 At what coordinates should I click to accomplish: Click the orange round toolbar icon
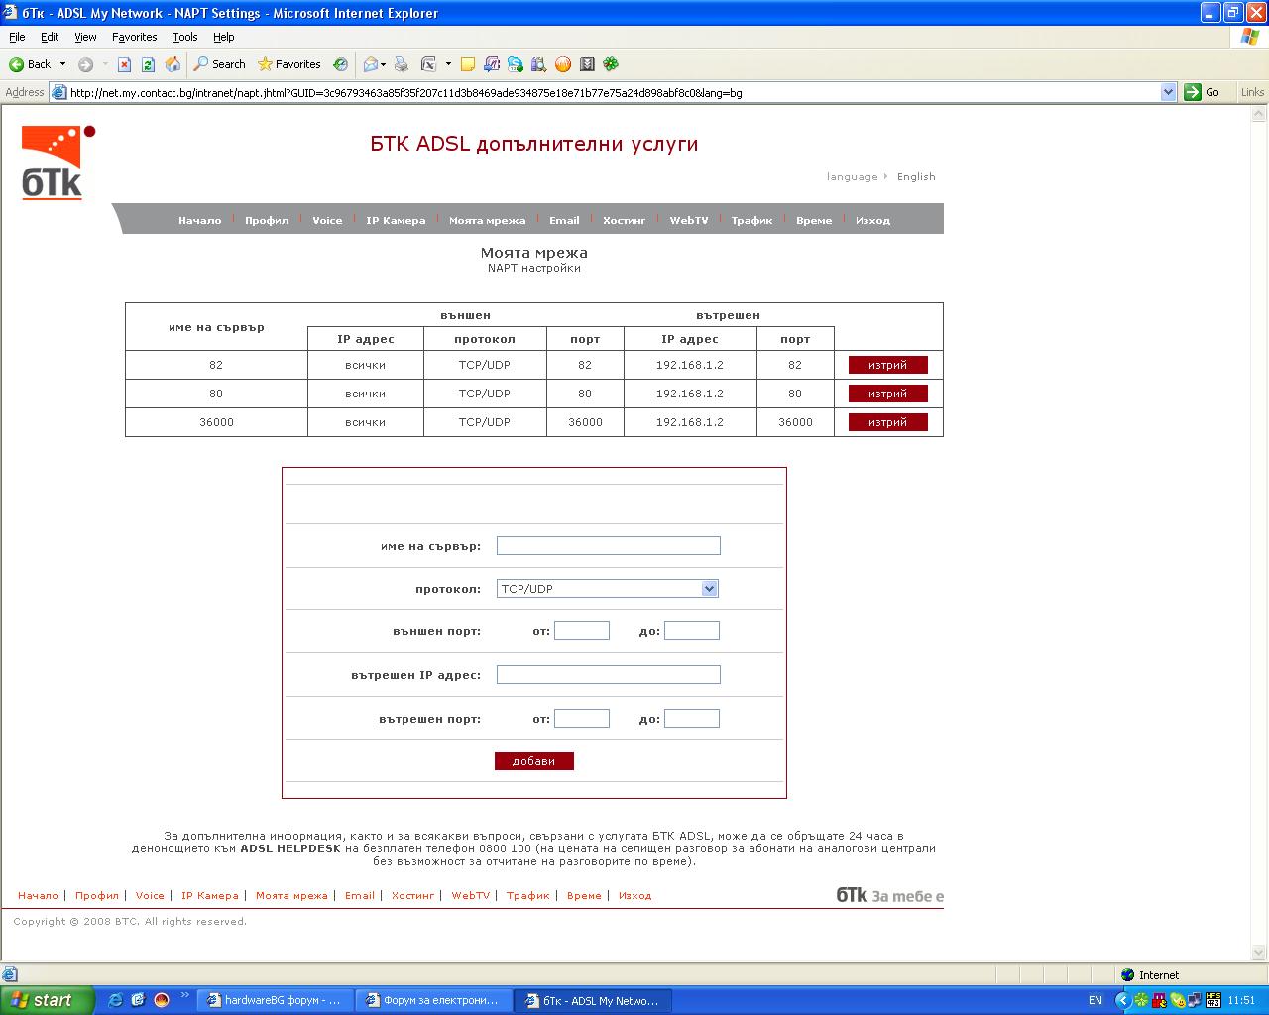click(563, 64)
